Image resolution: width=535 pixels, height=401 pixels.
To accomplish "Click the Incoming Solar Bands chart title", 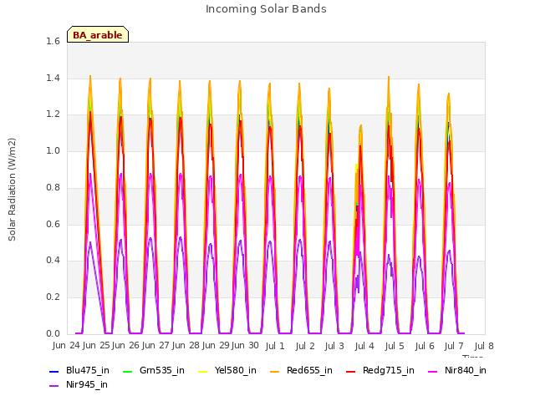I will (266, 9).
